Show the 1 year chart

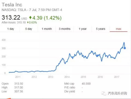pos(83,29)
